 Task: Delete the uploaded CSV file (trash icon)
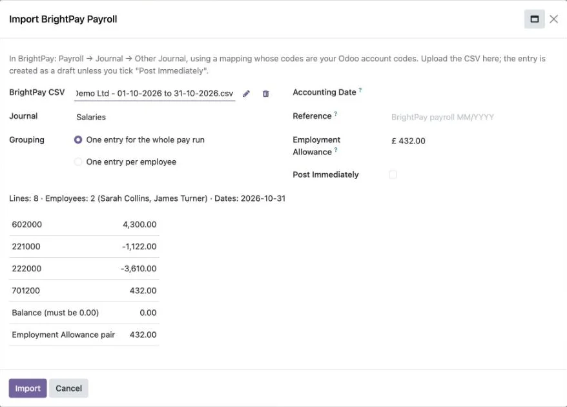(266, 94)
